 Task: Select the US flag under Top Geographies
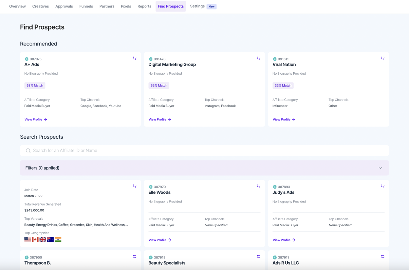(x=27, y=239)
